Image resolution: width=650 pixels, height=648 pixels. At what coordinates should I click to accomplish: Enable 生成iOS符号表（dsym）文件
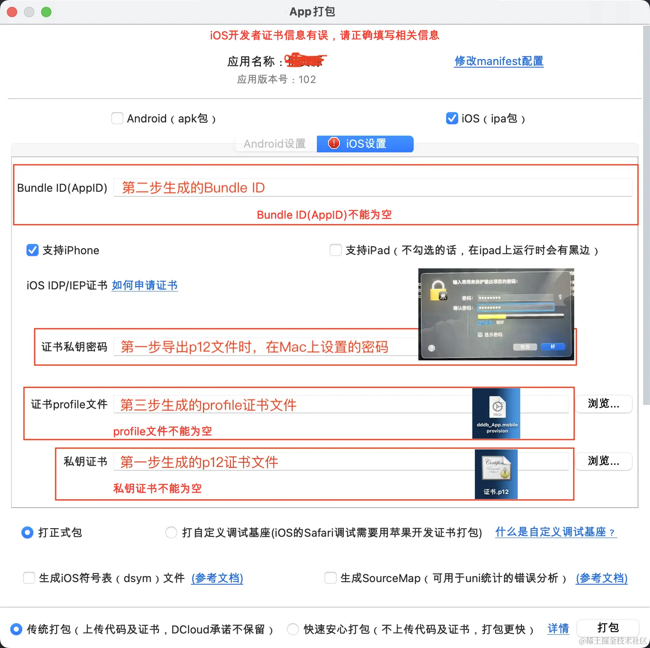click(x=29, y=578)
